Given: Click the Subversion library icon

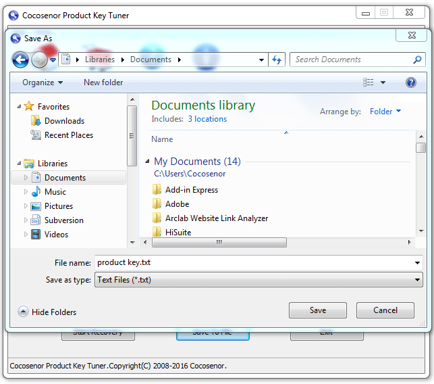Looking at the screenshot, I should [x=36, y=220].
